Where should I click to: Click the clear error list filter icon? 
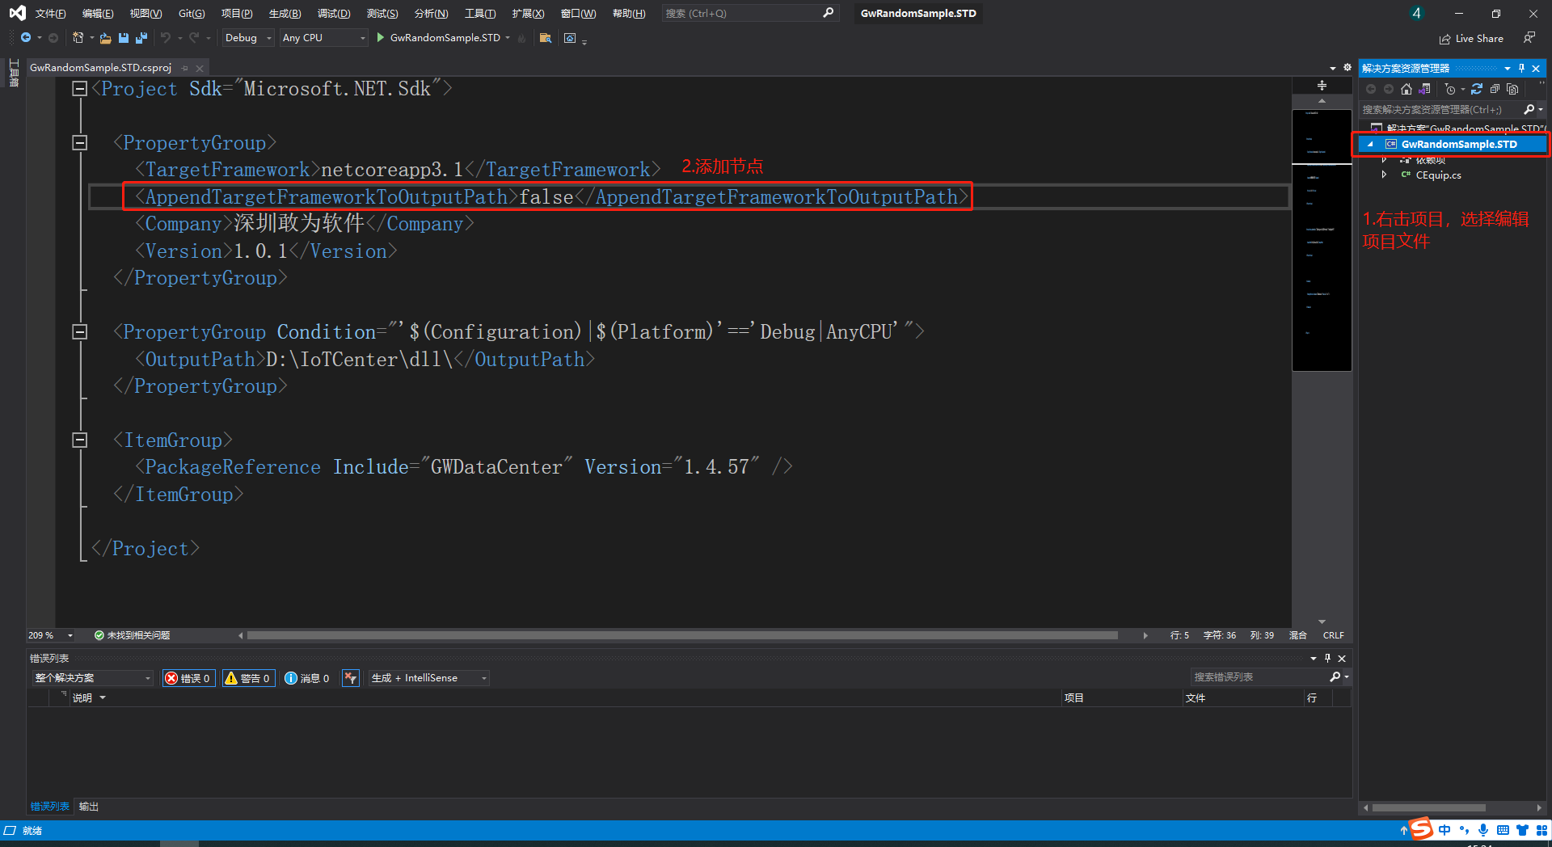[350, 678]
